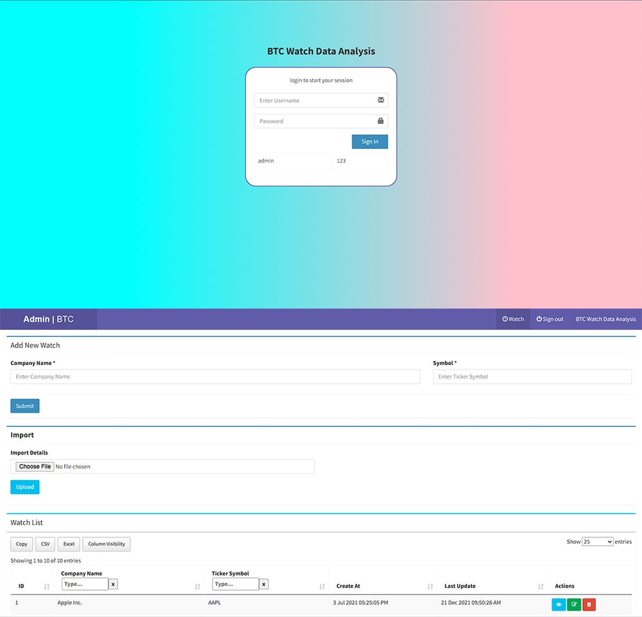Sort by Ticker Symbol column arrows
Image resolution: width=642 pixels, height=617 pixels.
322,586
